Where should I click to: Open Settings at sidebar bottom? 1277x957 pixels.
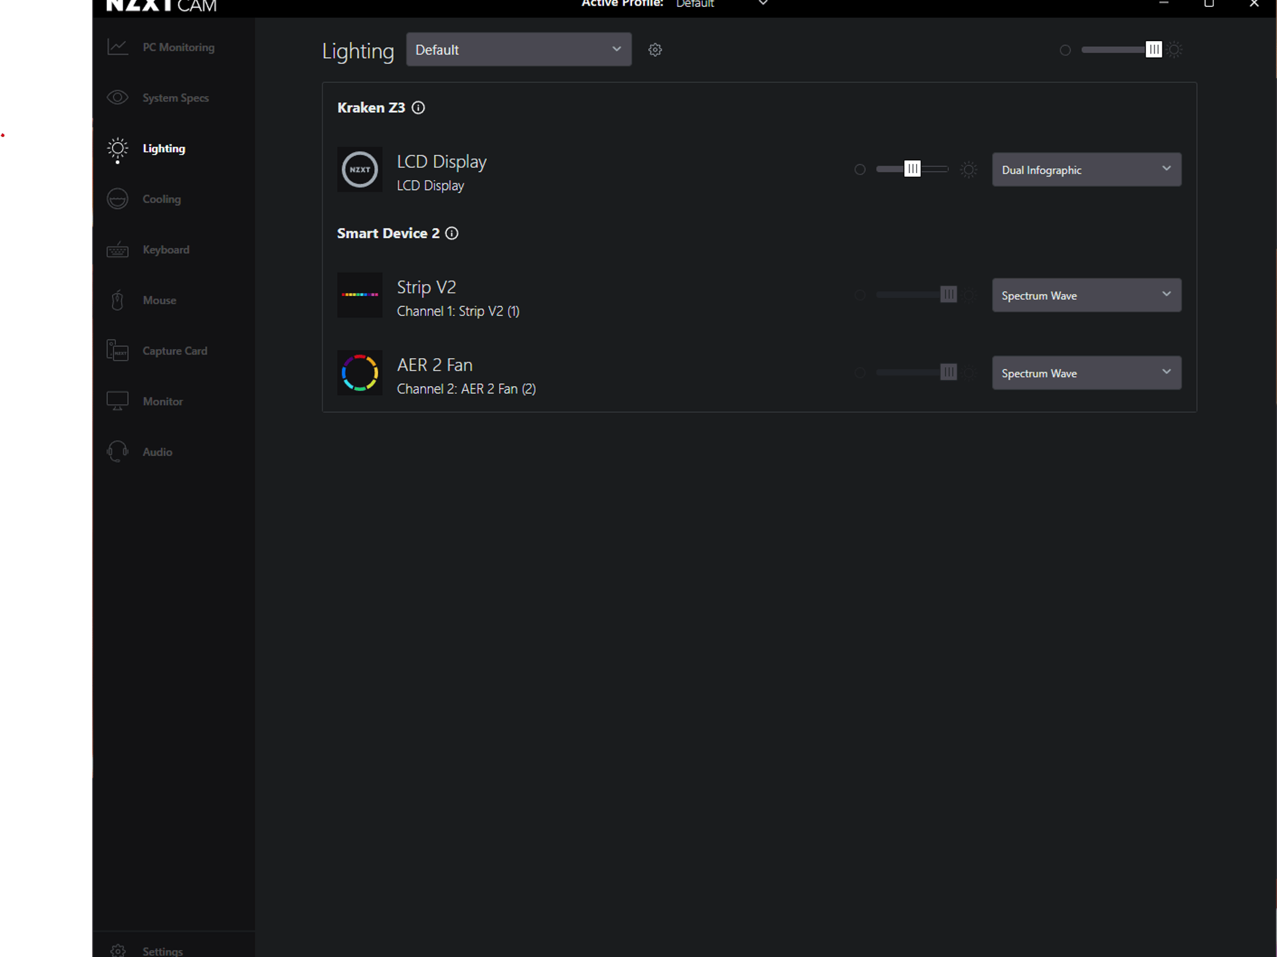(163, 951)
